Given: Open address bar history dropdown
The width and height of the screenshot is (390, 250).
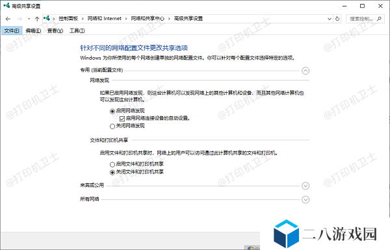Looking at the screenshot, I should click(330, 19).
